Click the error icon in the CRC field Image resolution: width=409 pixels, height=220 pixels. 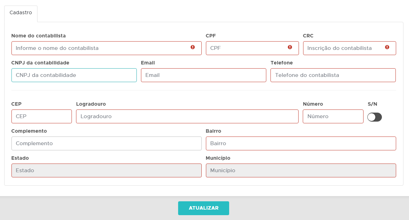tap(387, 47)
